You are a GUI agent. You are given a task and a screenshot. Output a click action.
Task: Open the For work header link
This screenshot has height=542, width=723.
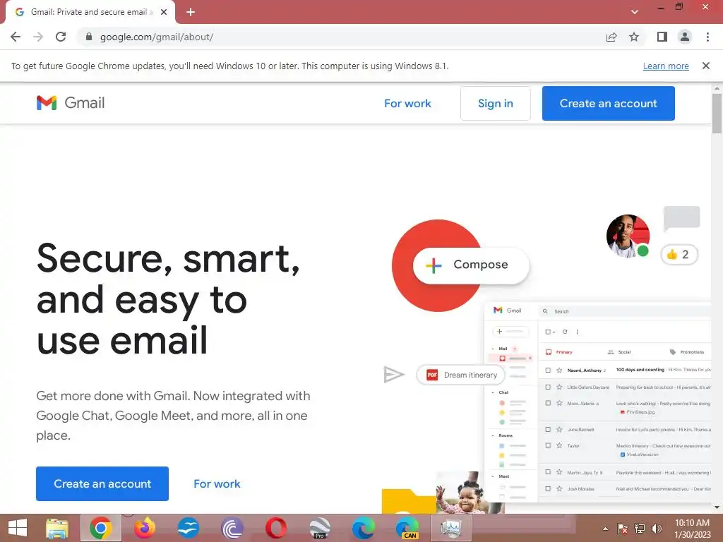[407, 103]
